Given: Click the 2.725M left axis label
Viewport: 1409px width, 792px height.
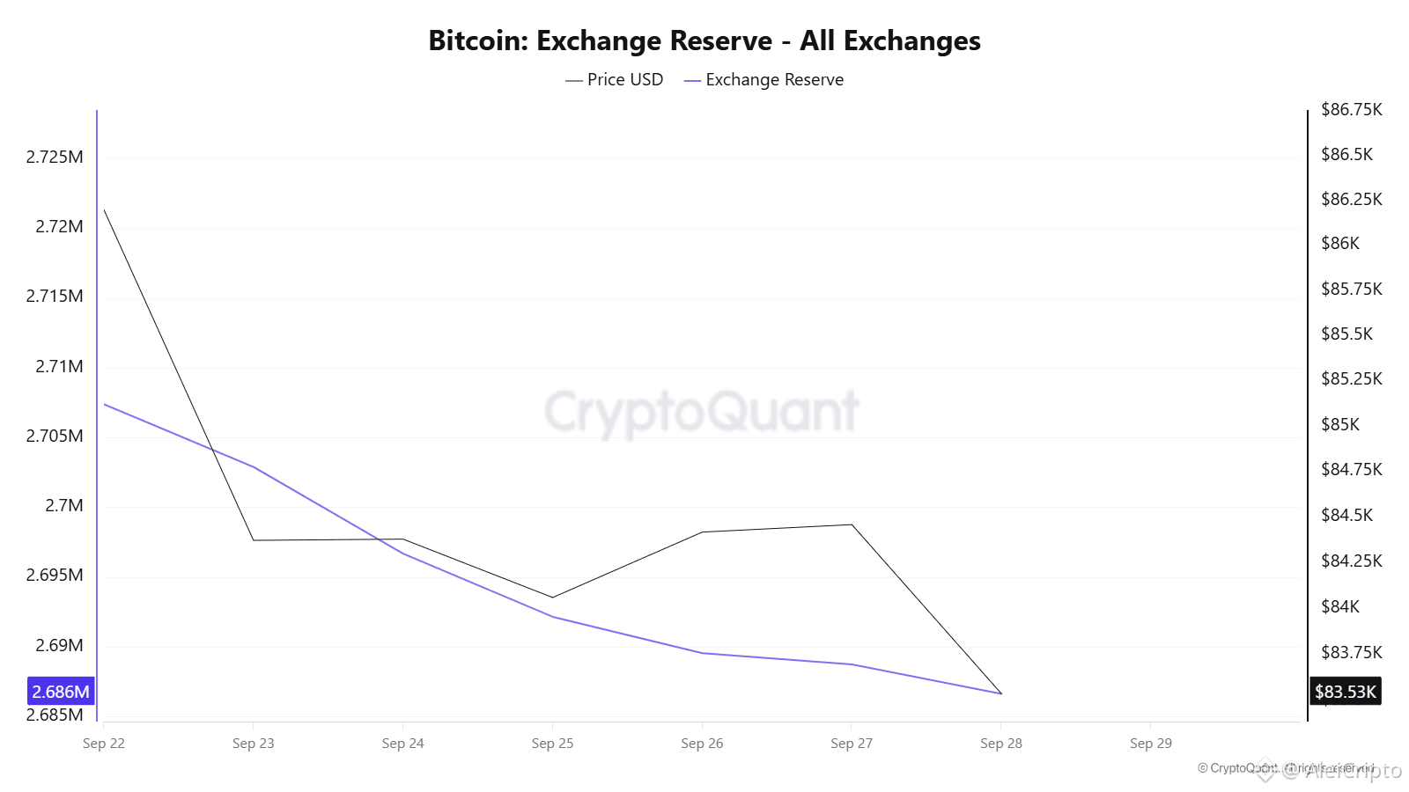Looking at the screenshot, I should [55, 157].
